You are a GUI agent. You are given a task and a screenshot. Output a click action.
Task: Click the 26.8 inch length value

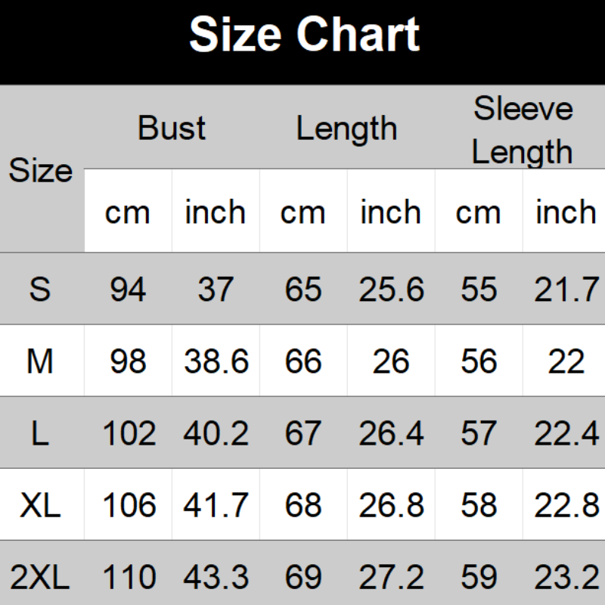(391, 505)
